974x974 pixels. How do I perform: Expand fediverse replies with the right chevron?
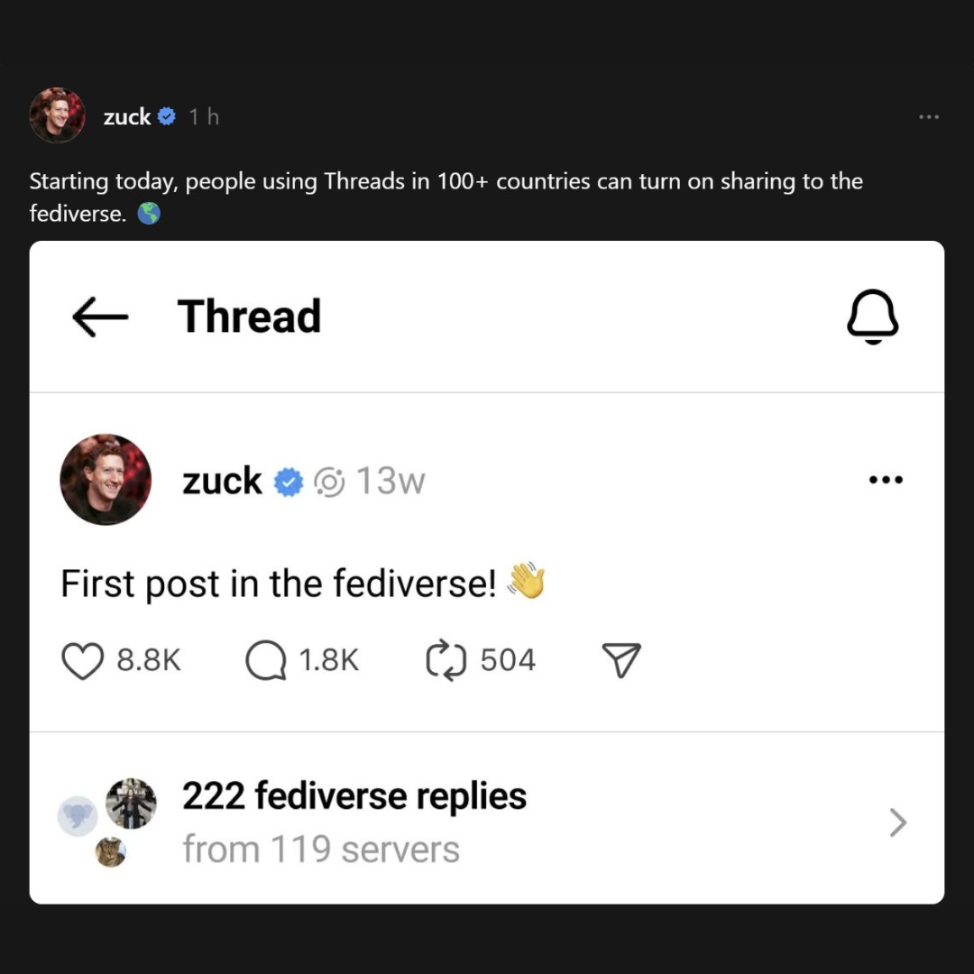[x=897, y=822]
